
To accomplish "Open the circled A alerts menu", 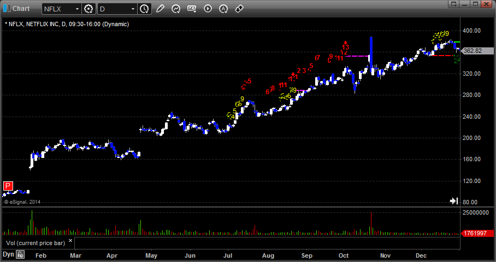I will 223,9.
